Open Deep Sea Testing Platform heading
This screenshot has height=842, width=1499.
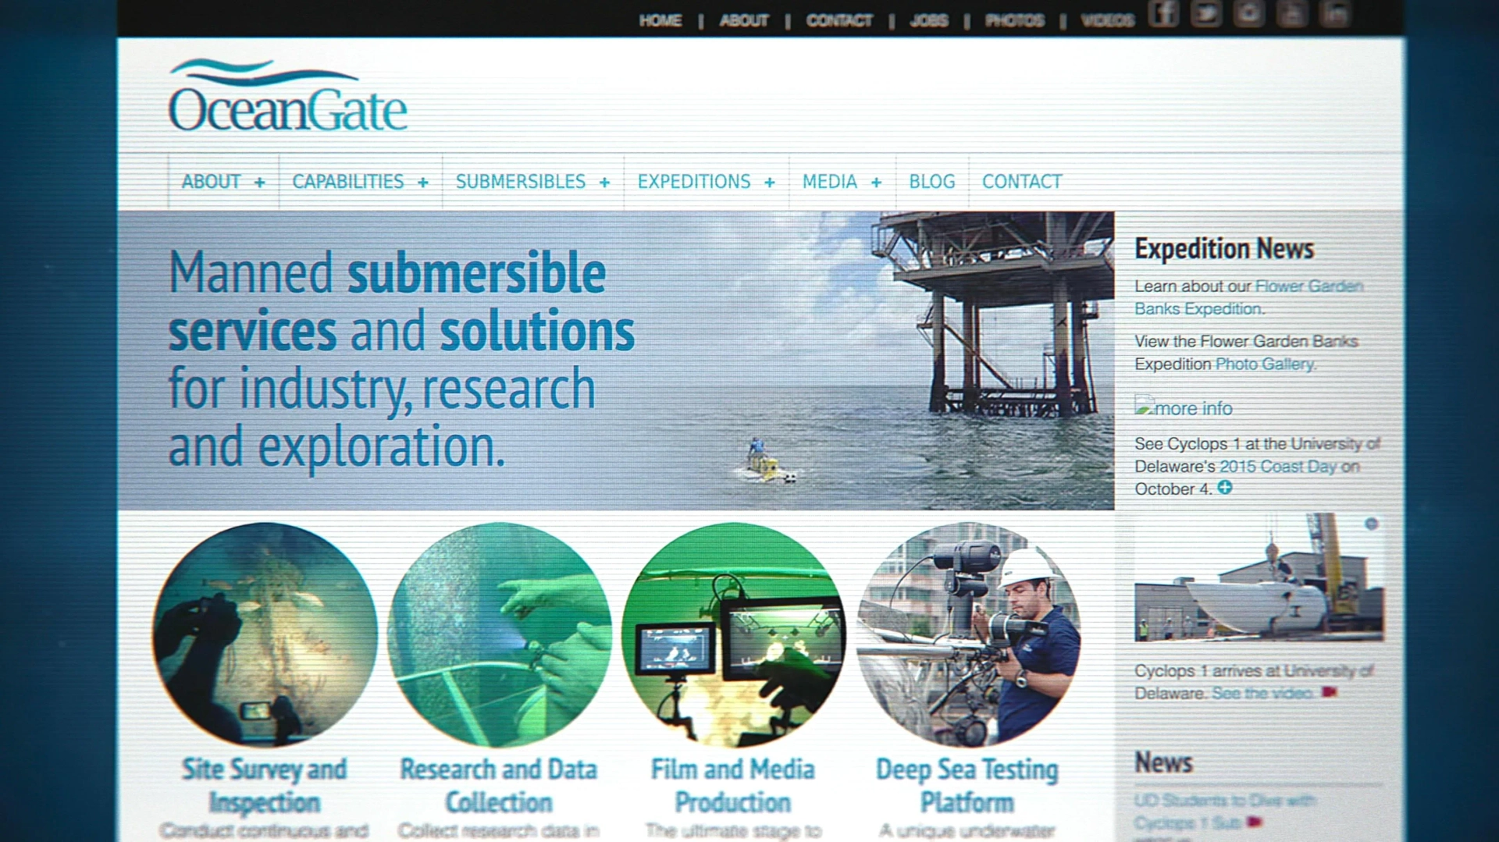point(967,785)
